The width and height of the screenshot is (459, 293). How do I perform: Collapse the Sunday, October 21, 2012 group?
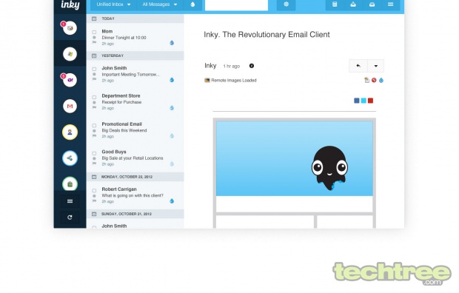point(135,214)
